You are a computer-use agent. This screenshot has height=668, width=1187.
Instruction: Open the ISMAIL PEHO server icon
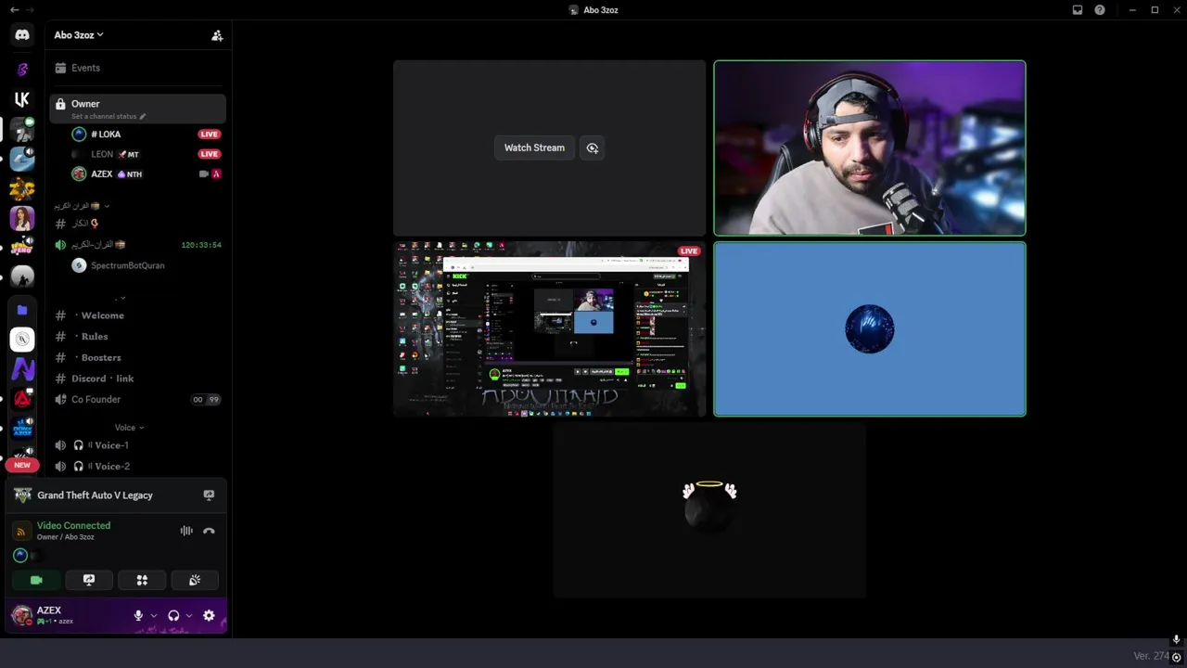pyautogui.click(x=22, y=249)
